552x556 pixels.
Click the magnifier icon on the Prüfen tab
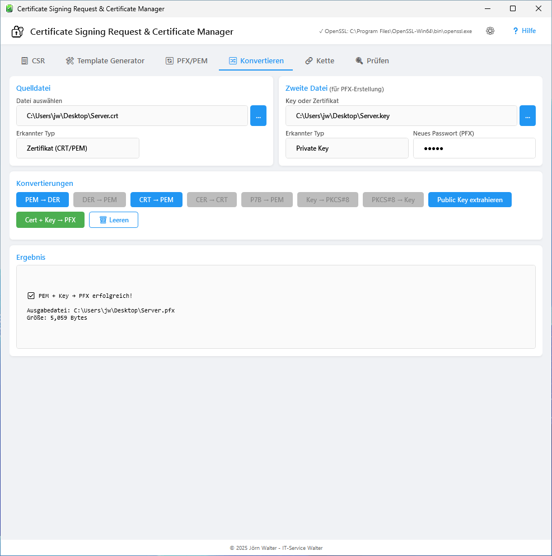(x=358, y=60)
